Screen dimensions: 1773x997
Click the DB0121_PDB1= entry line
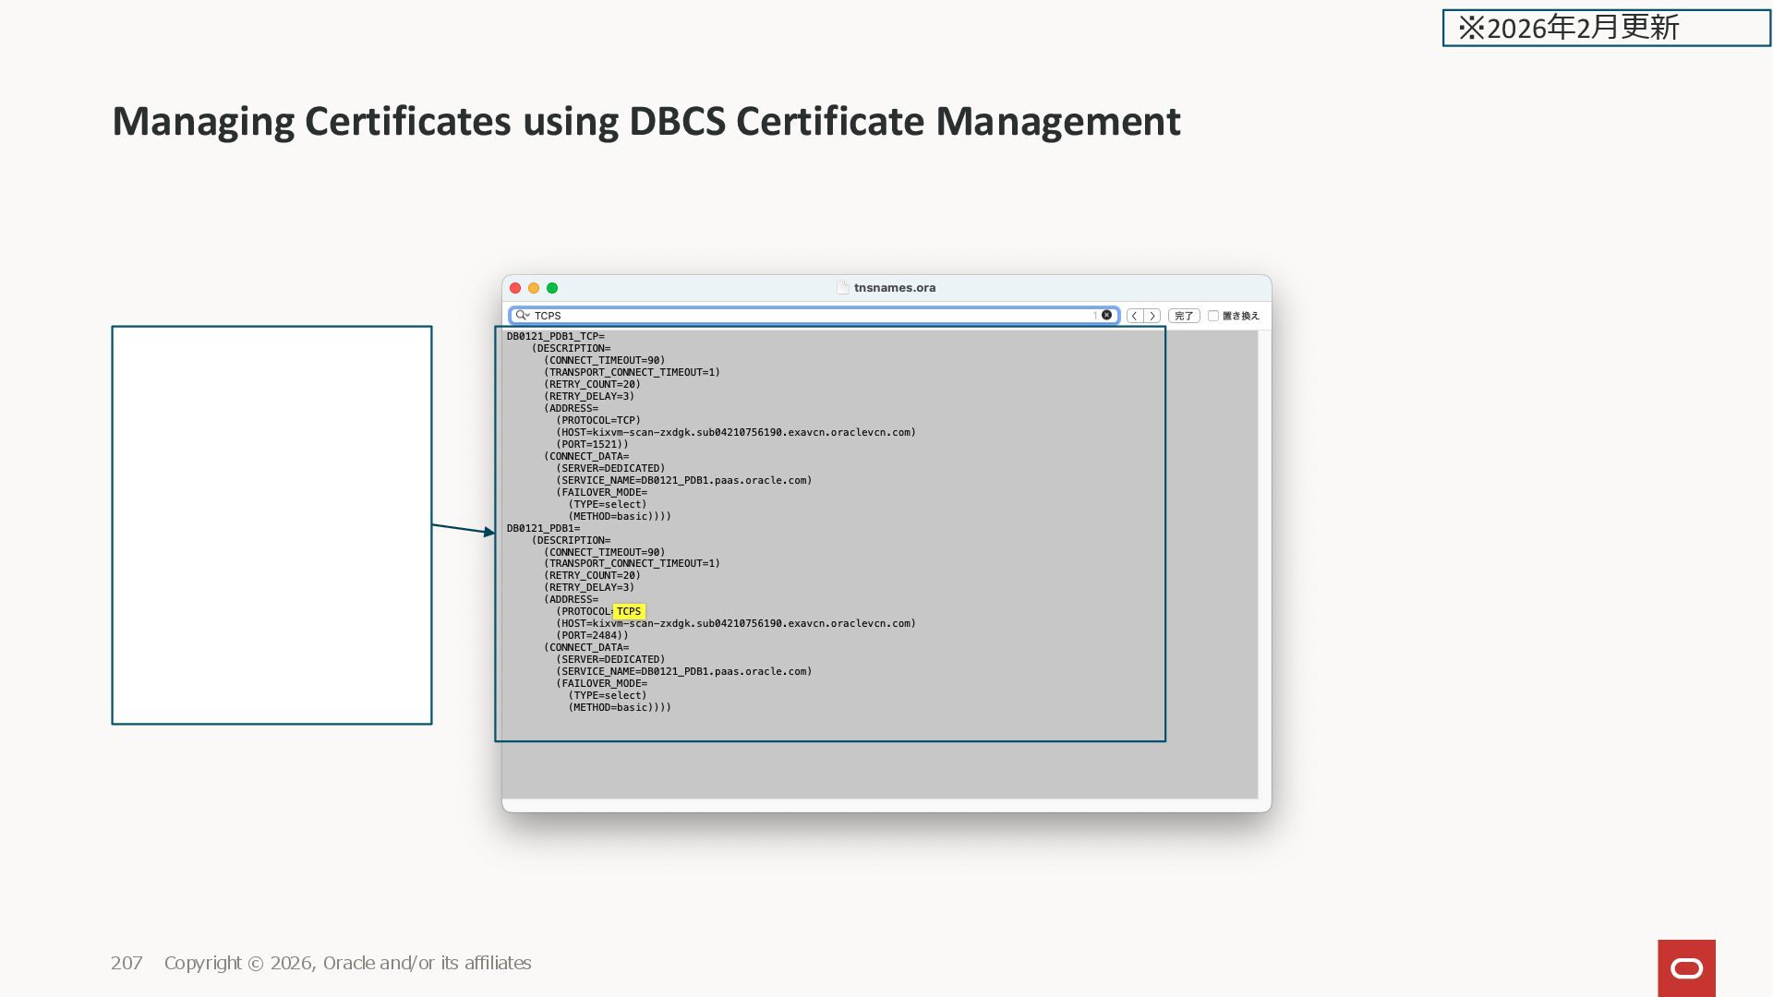coord(543,529)
